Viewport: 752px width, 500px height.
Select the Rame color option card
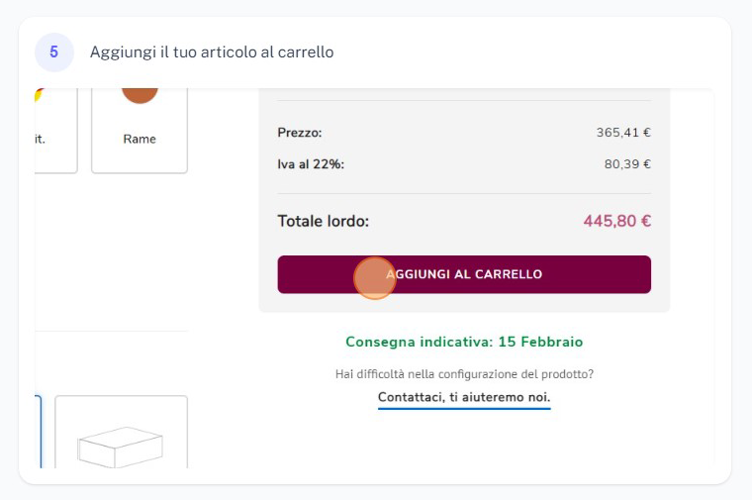coord(140,131)
